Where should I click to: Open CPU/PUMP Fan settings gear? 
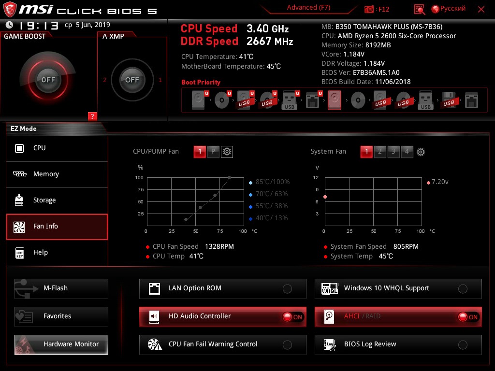227,152
